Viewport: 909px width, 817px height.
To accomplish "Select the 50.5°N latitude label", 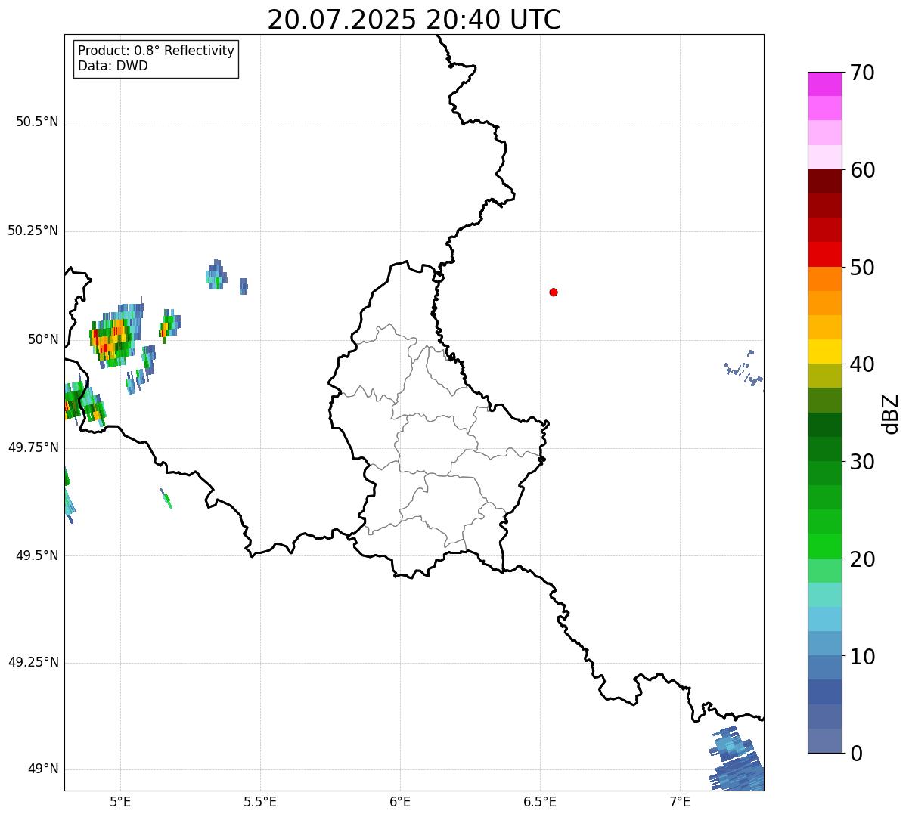I will (37, 122).
